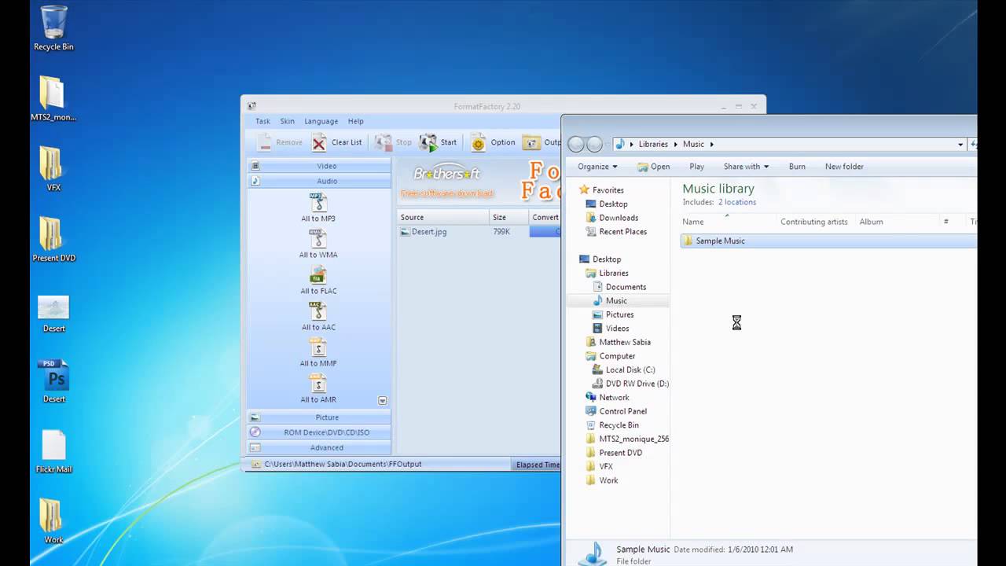Screen dimensions: 1006x566
Task: Select the MTS2_mon... desktop folder
Action: (x=53, y=99)
